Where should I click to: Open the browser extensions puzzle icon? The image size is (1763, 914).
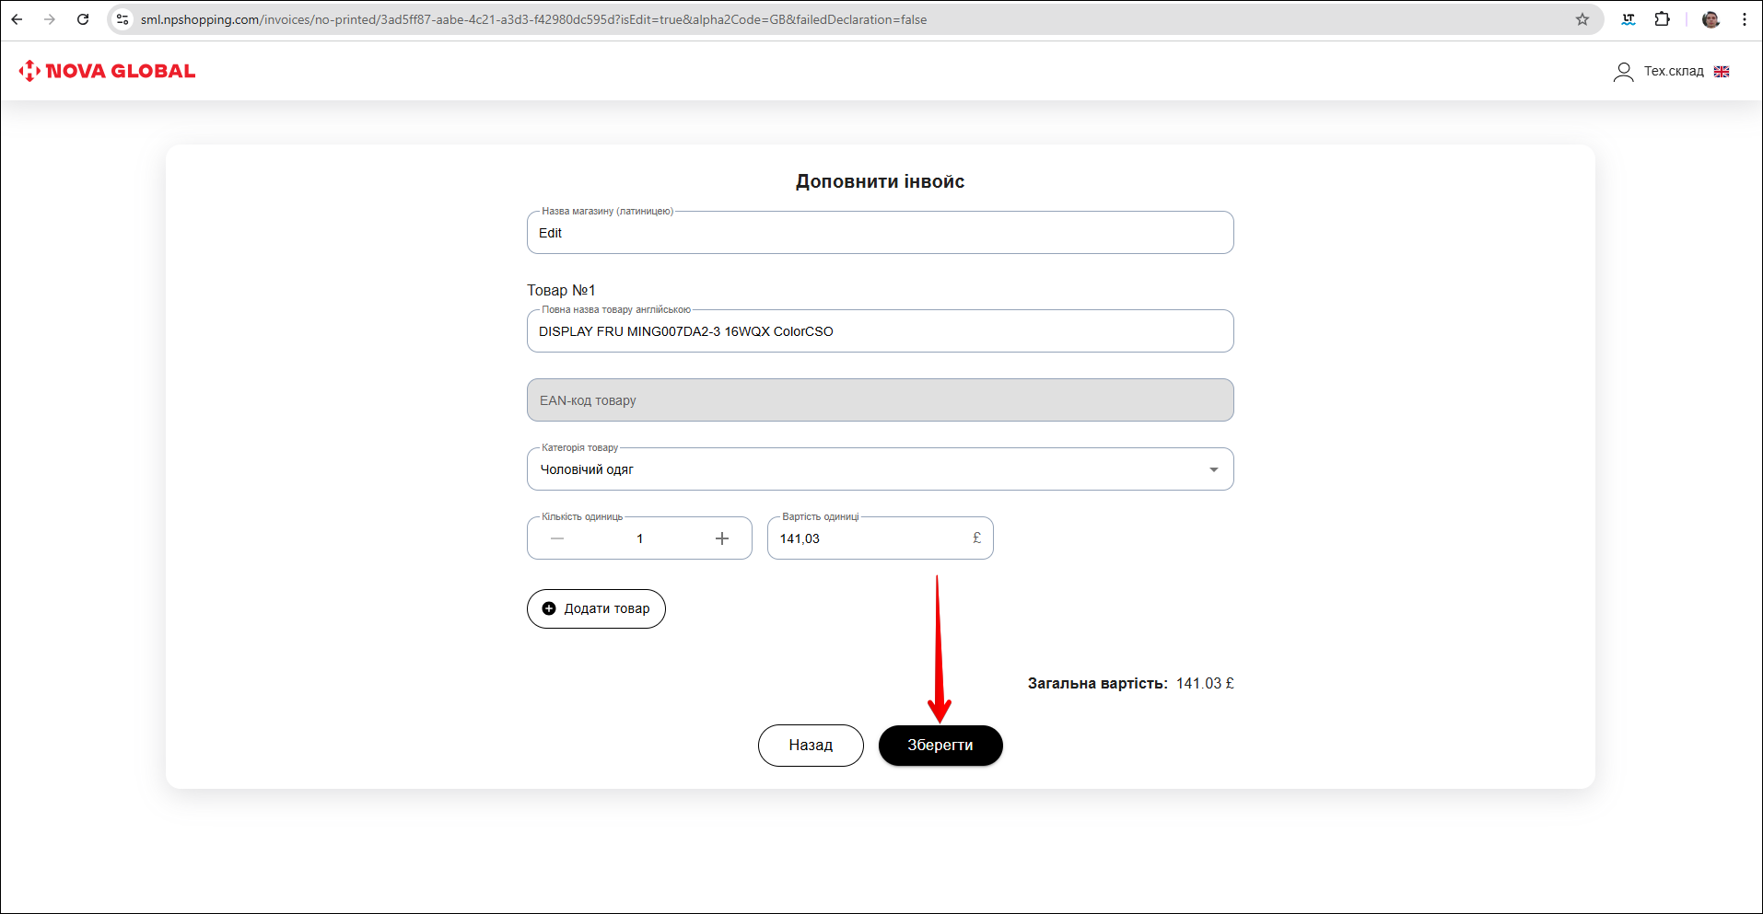pos(1662,19)
